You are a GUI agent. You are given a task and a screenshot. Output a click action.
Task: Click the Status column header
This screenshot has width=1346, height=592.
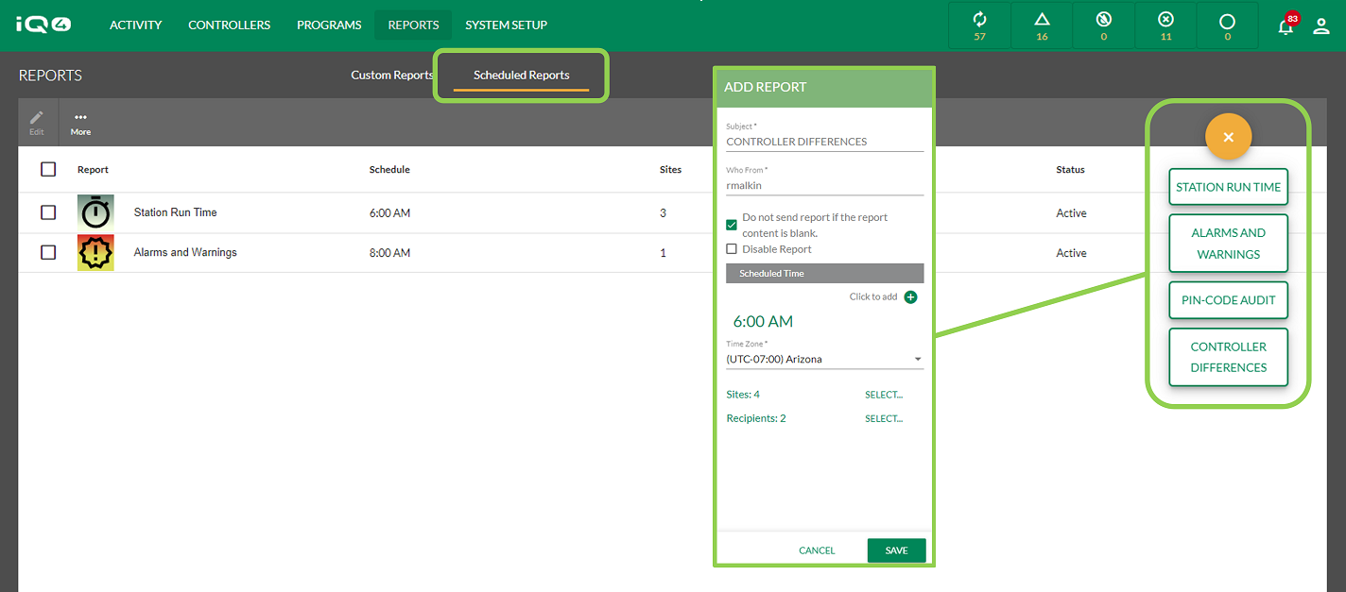[x=1070, y=170]
